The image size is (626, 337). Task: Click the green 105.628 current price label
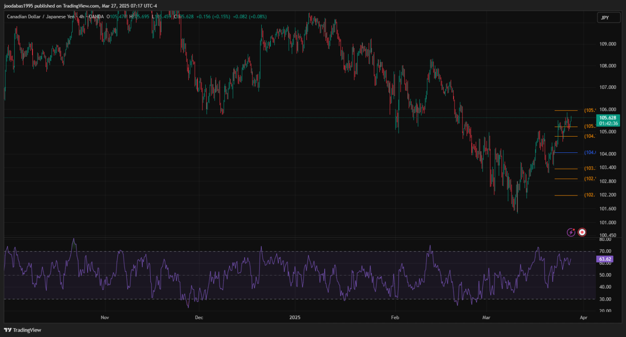[607, 118]
